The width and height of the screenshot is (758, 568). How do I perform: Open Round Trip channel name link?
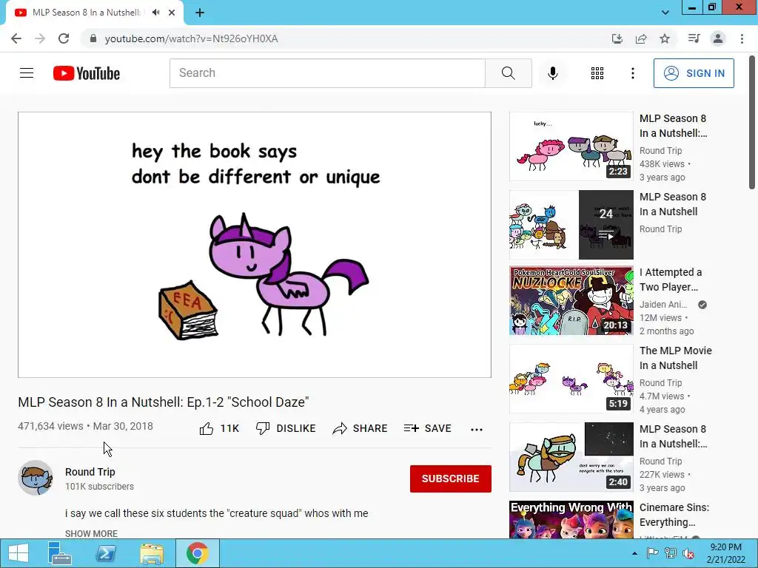90,472
